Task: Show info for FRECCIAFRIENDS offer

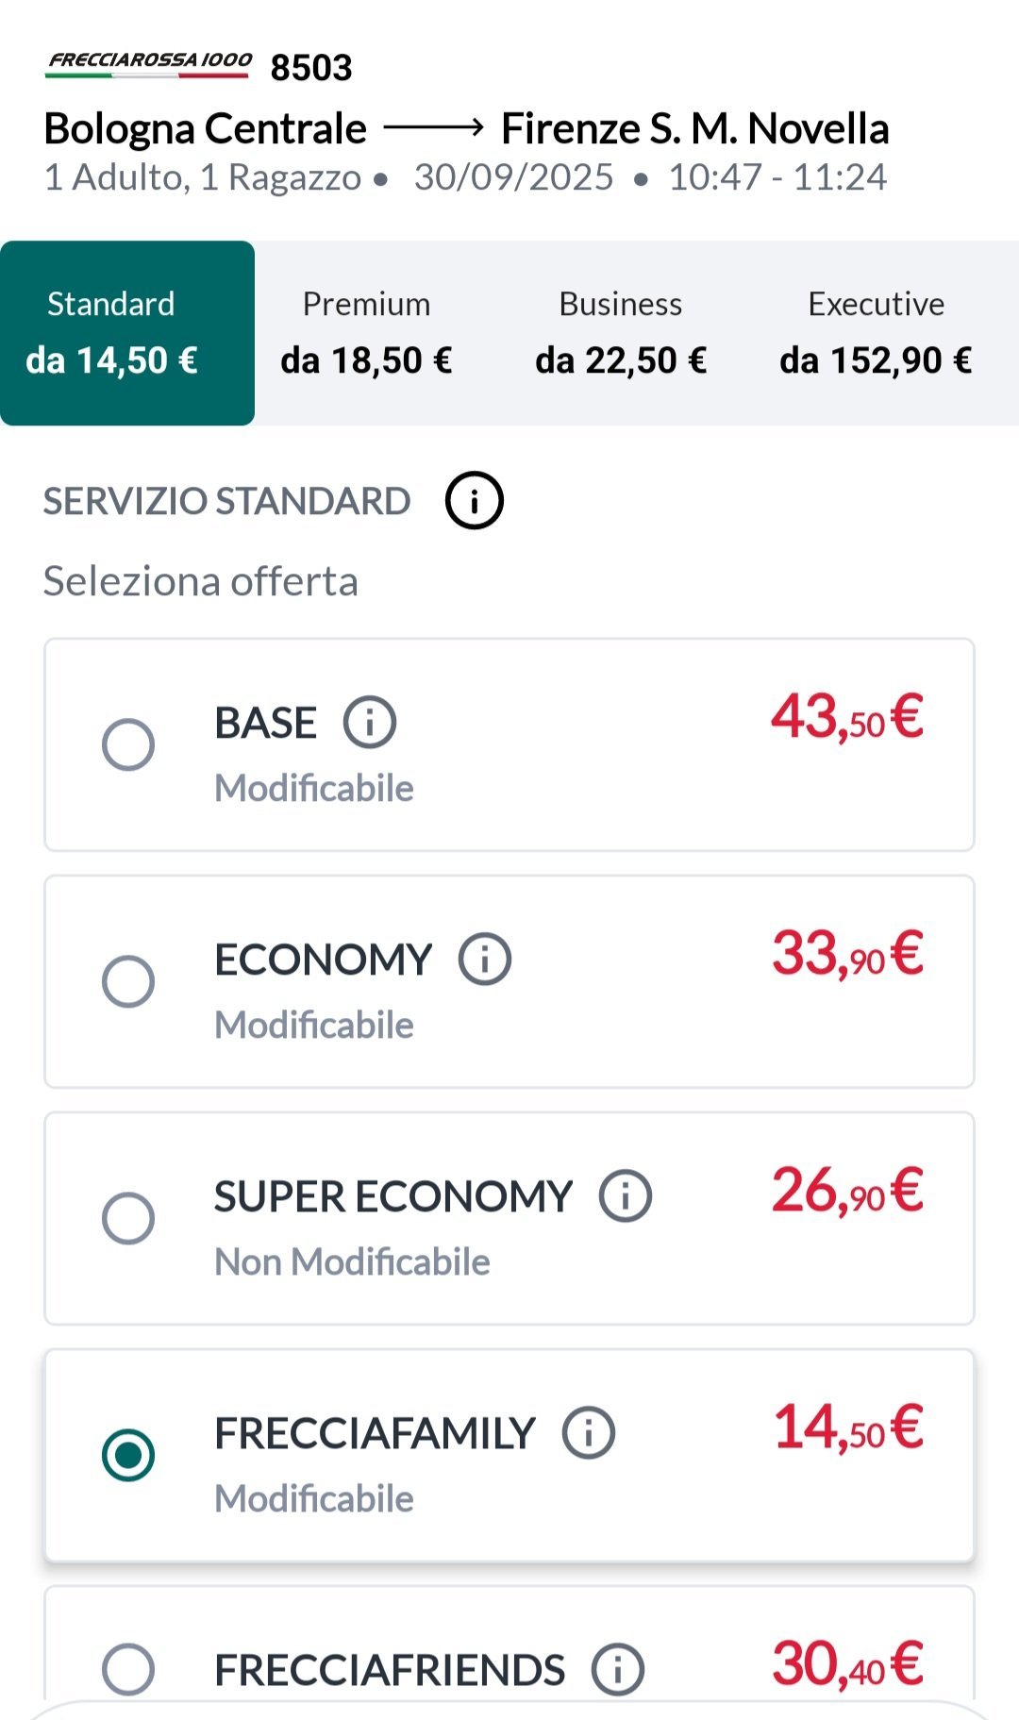Action: [x=618, y=1669]
